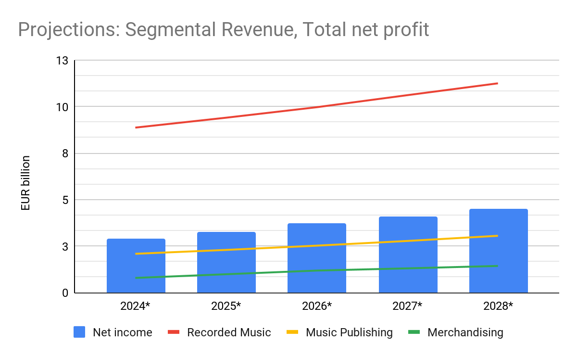Click the '2028*' x-axis label
The height and width of the screenshot is (357, 577).
tap(499, 306)
